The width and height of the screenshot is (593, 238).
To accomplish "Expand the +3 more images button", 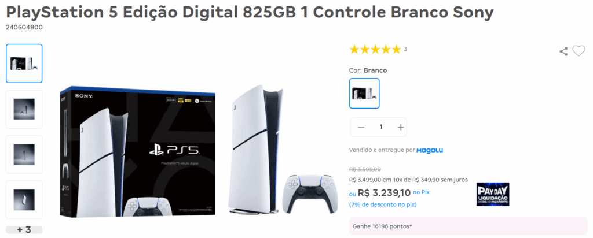I will (24, 230).
